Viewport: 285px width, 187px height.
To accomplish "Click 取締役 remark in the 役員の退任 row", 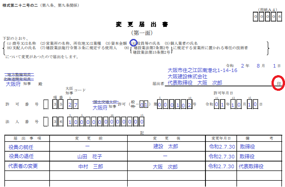I will (247, 157).
